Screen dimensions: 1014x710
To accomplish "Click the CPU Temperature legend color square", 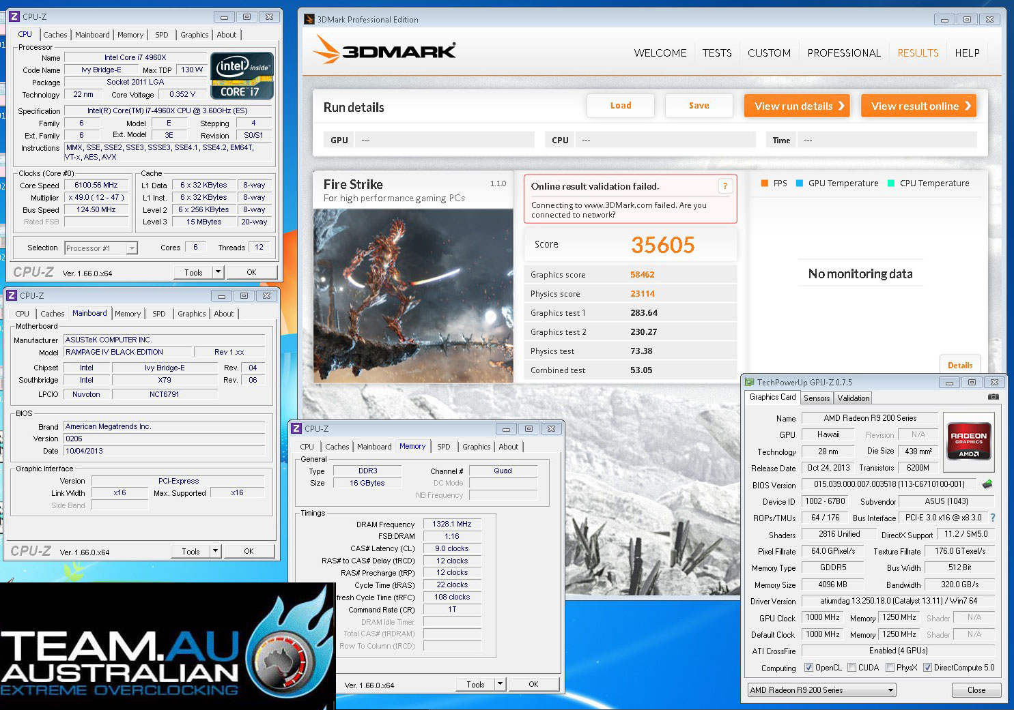I will coord(890,183).
